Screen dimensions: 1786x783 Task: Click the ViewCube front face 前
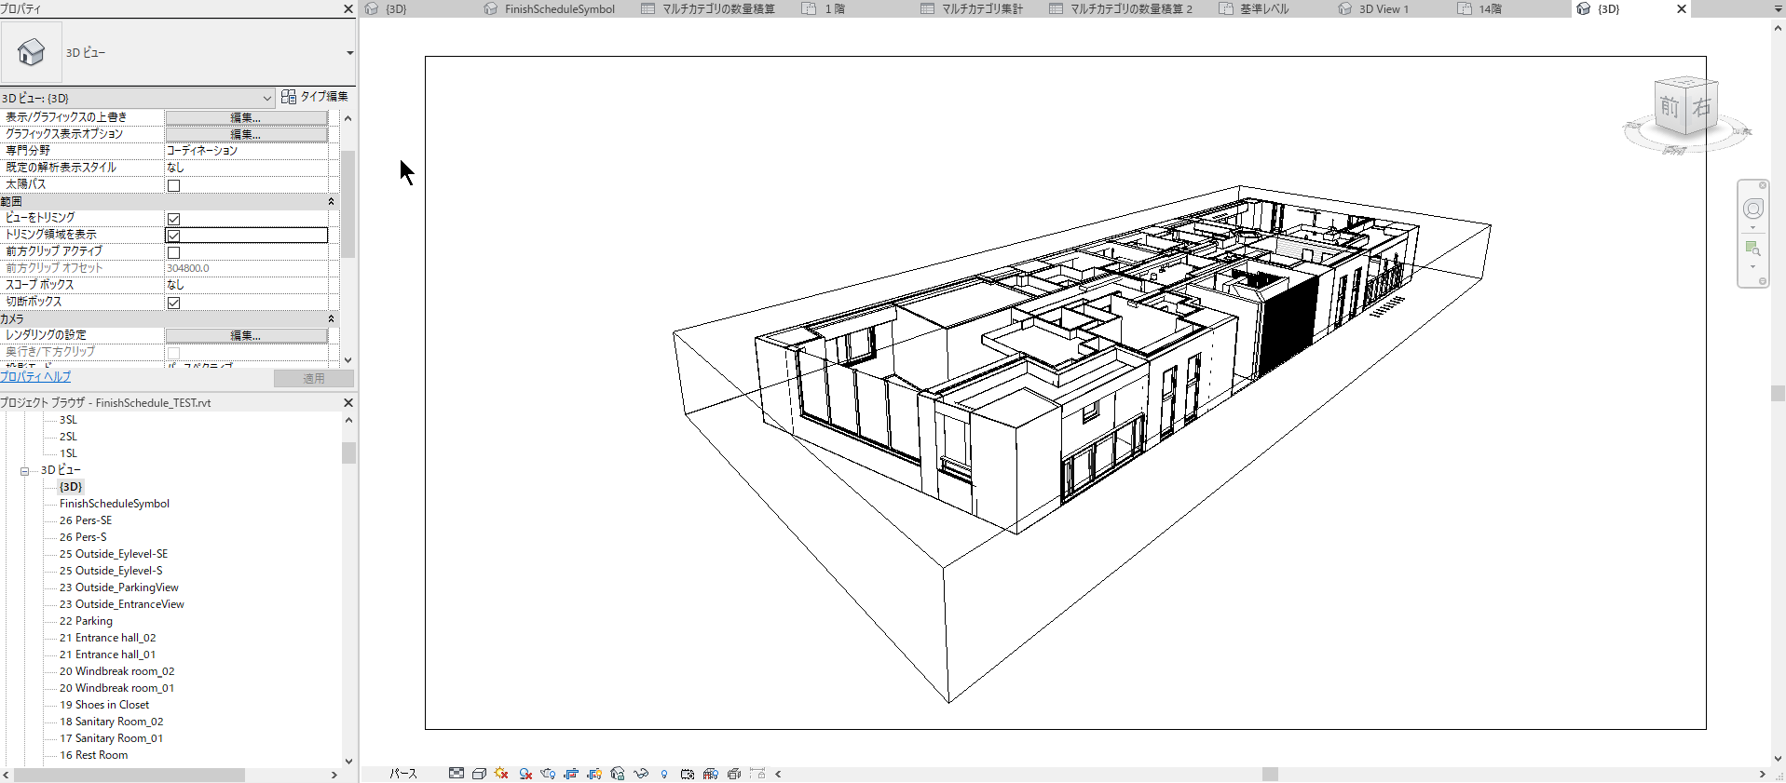1670,107
